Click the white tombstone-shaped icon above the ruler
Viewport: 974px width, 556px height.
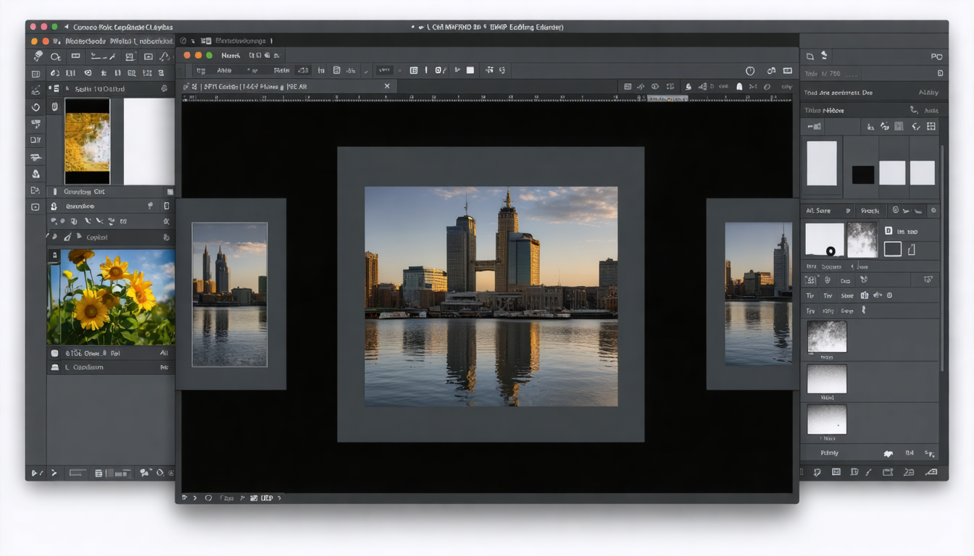[739, 86]
